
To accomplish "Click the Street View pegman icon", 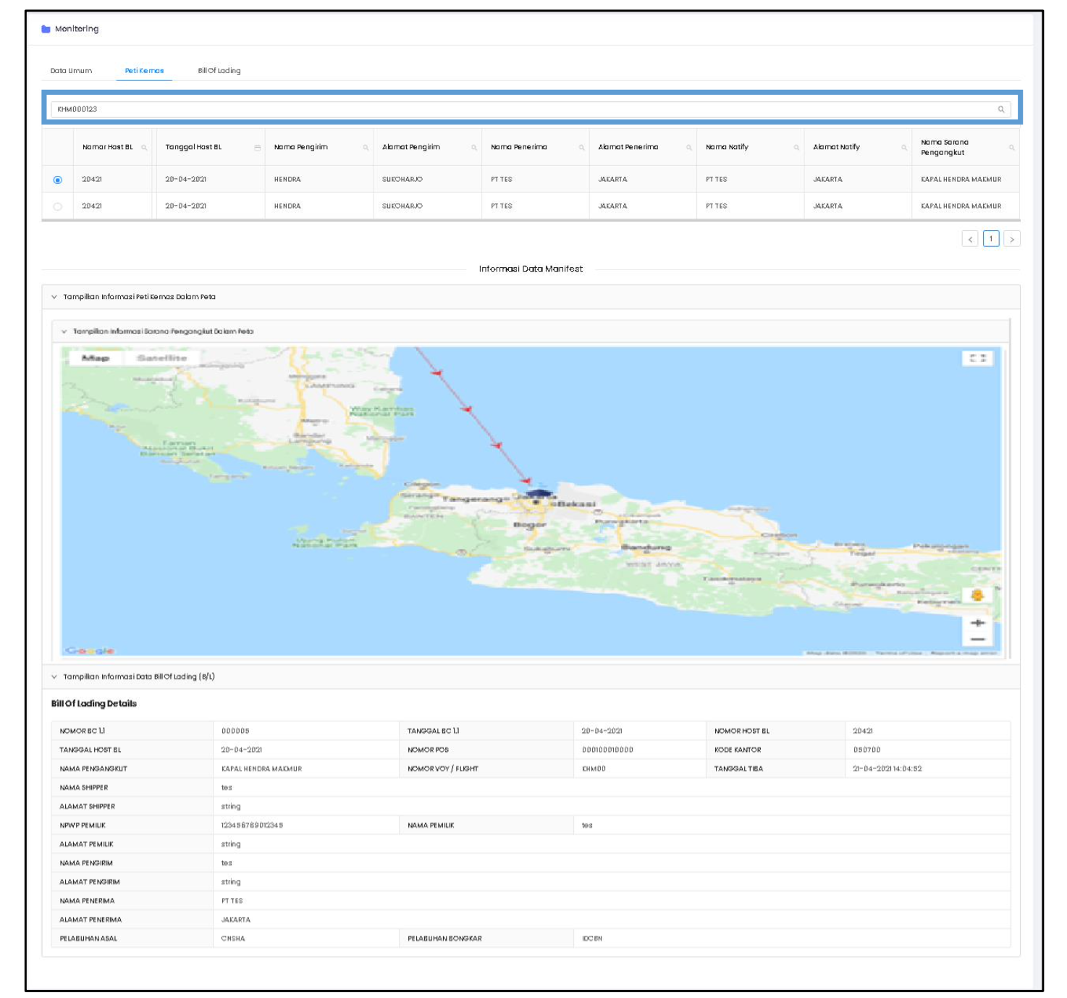I will [x=977, y=595].
